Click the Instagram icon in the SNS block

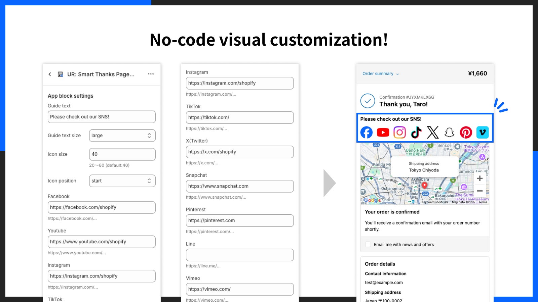coord(399,133)
